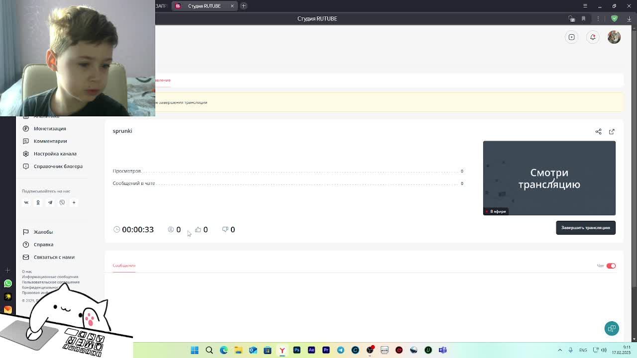
Task: Click the Завершить трансляцию button
Action: coord(586,228)
